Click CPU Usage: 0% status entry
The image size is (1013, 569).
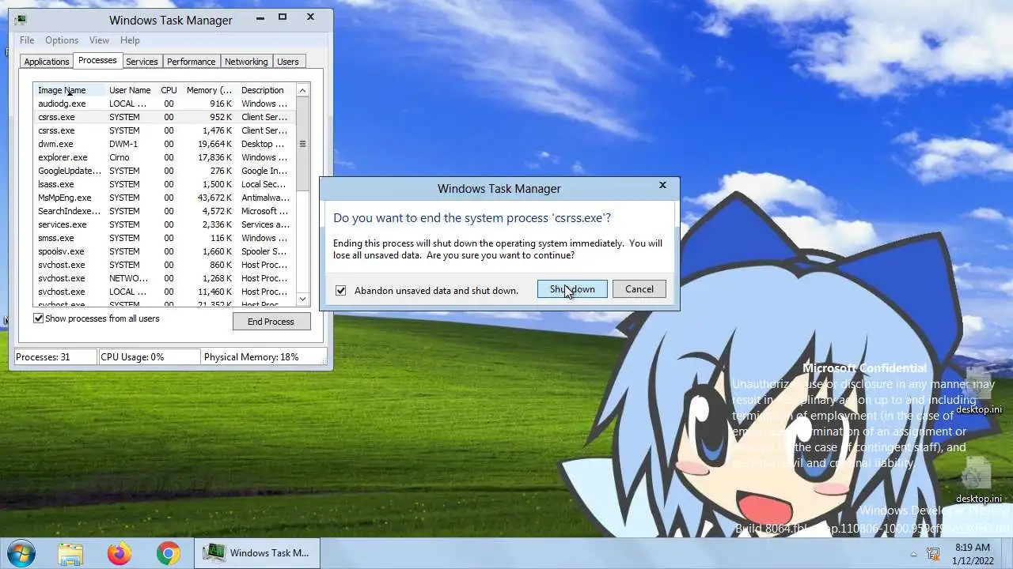[149, 357]
